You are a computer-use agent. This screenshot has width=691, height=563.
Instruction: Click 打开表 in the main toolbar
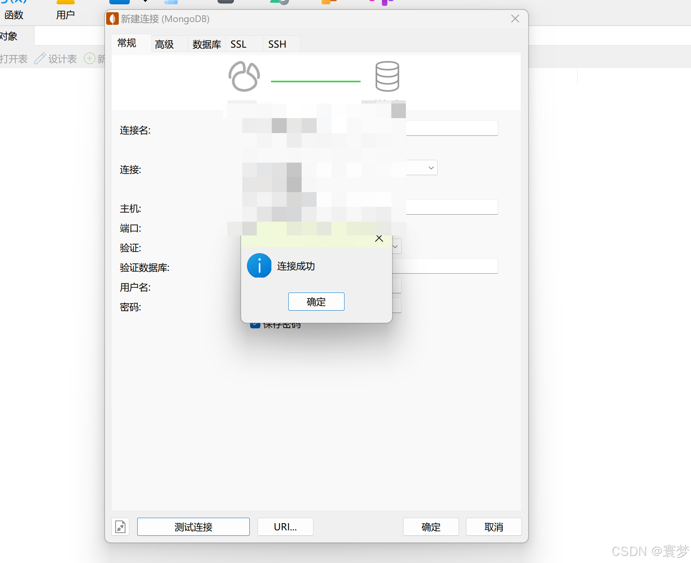pos(14,59)
